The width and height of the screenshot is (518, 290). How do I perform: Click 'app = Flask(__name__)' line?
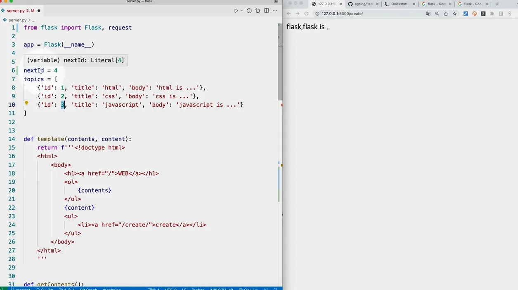tap(59, 44)
